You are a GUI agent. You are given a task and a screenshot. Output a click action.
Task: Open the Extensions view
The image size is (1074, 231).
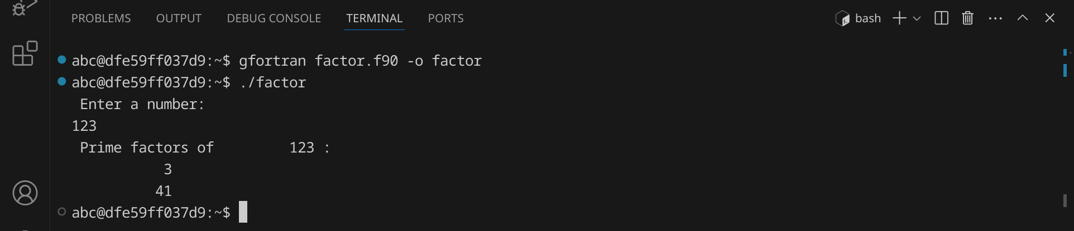[x=25, y=53]
